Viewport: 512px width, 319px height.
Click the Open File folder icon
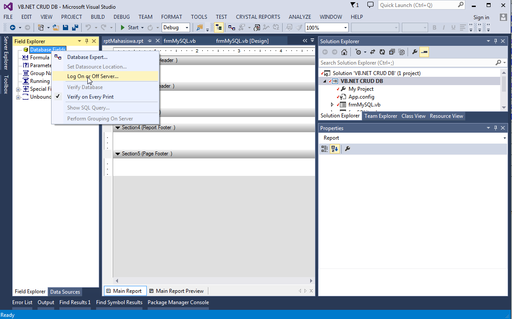pyautogui.click(x=56, y=28)
